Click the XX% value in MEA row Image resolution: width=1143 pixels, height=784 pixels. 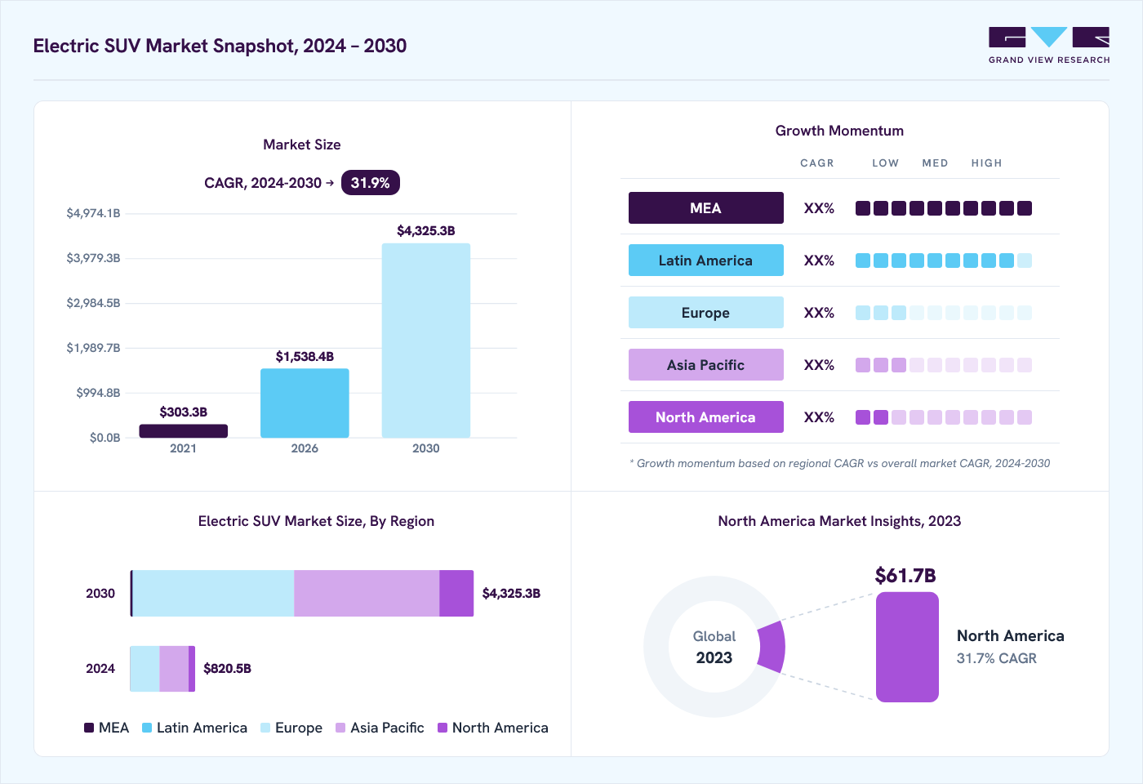pyautogui.click(x=819, y=208)
